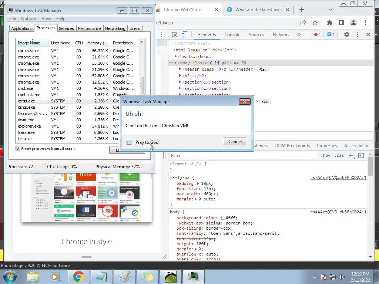The width and height of the screenshot is (379, 284).
Task: Select the cmd.exe process row
Action: tap(77, 88)
